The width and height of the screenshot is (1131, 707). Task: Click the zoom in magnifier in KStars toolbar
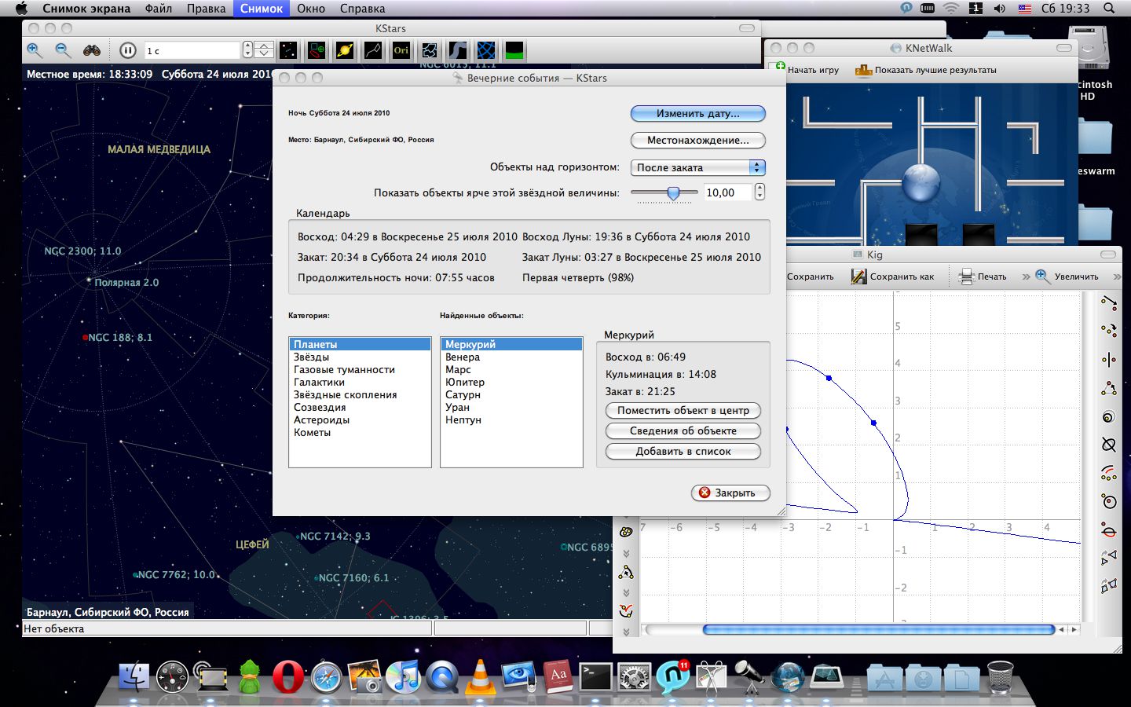tap(35, 50)
